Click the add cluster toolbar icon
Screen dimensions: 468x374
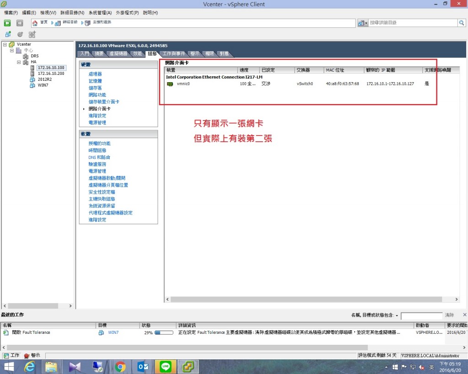coord(32,34)
